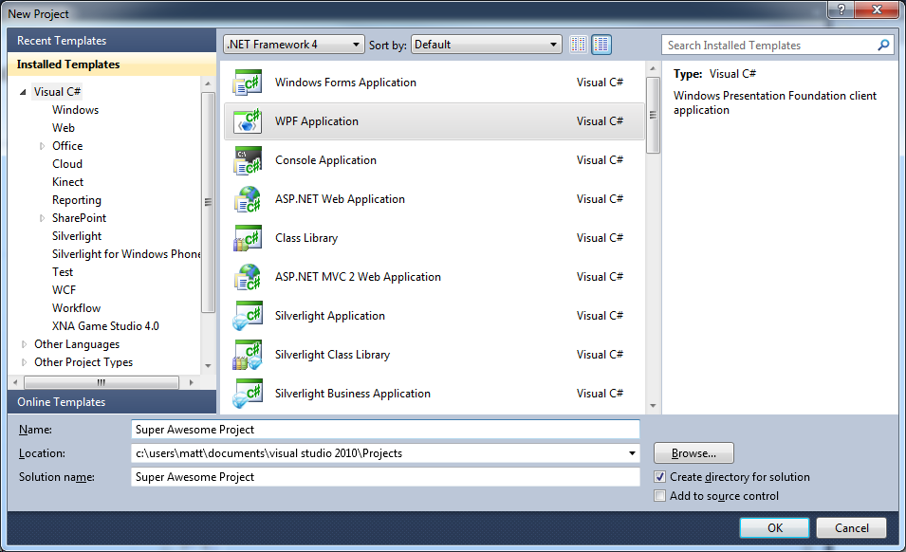Select the Windows Forms Application template name
The height and width of the screenshot is (552, 906).
345,83
